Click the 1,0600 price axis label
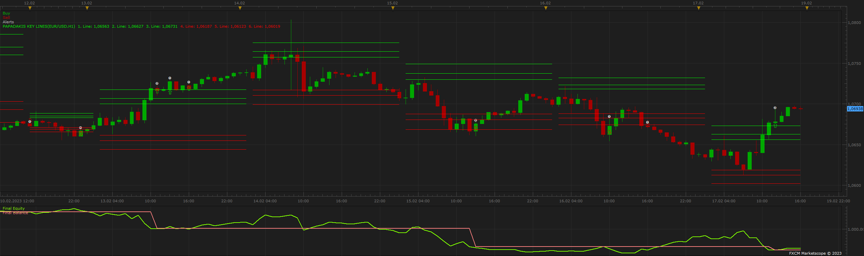864x256 pixels. 854,185
